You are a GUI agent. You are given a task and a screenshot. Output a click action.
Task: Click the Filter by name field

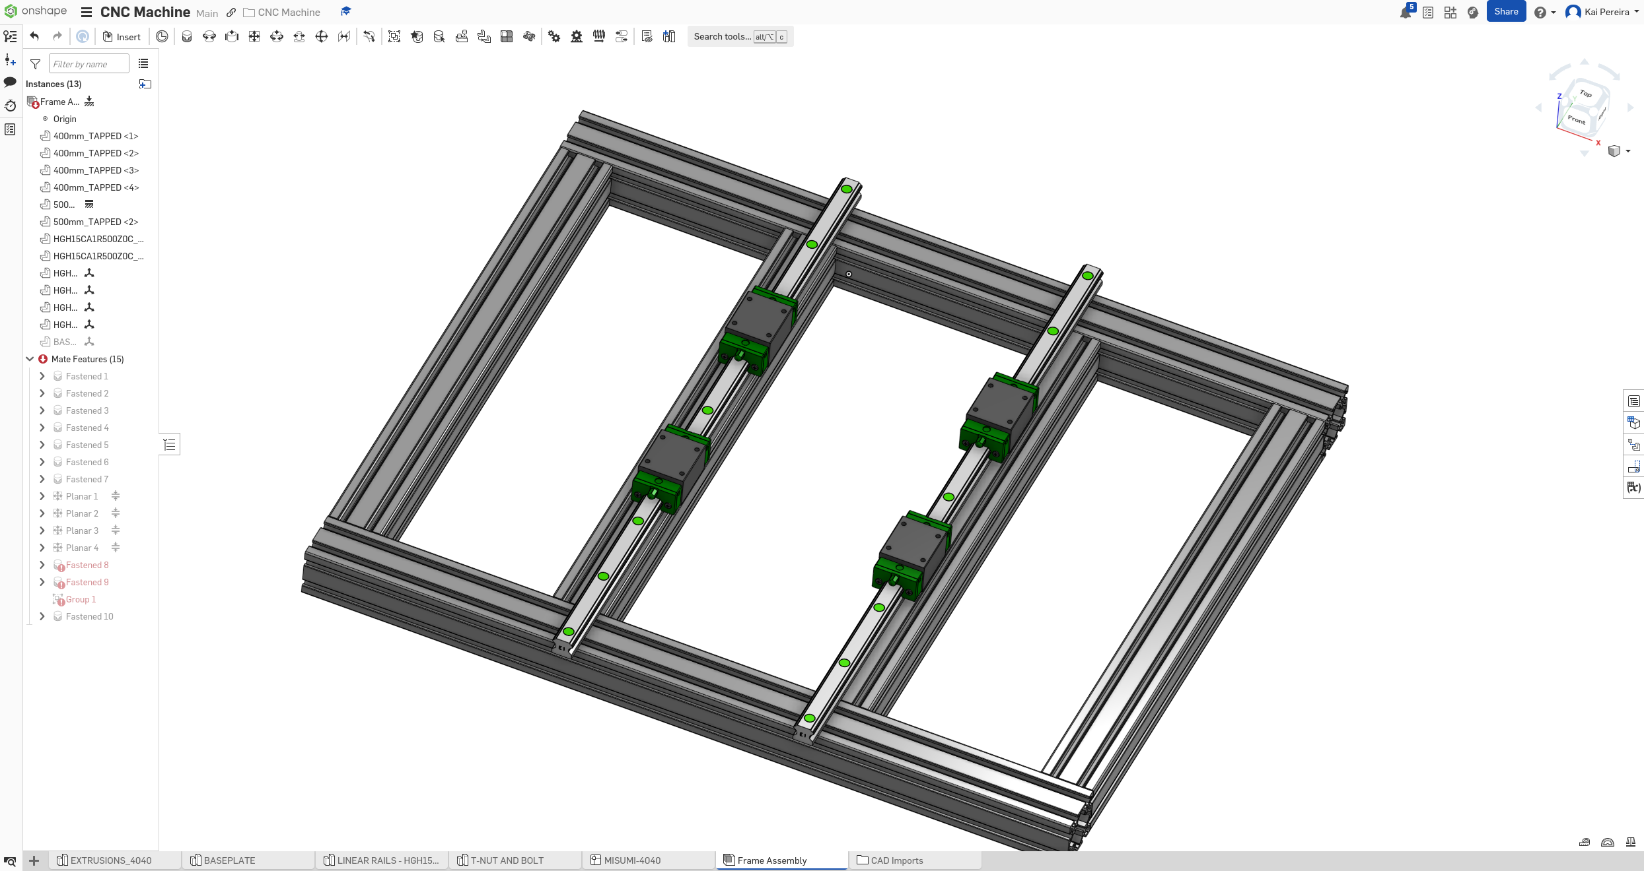pos(89,64)
